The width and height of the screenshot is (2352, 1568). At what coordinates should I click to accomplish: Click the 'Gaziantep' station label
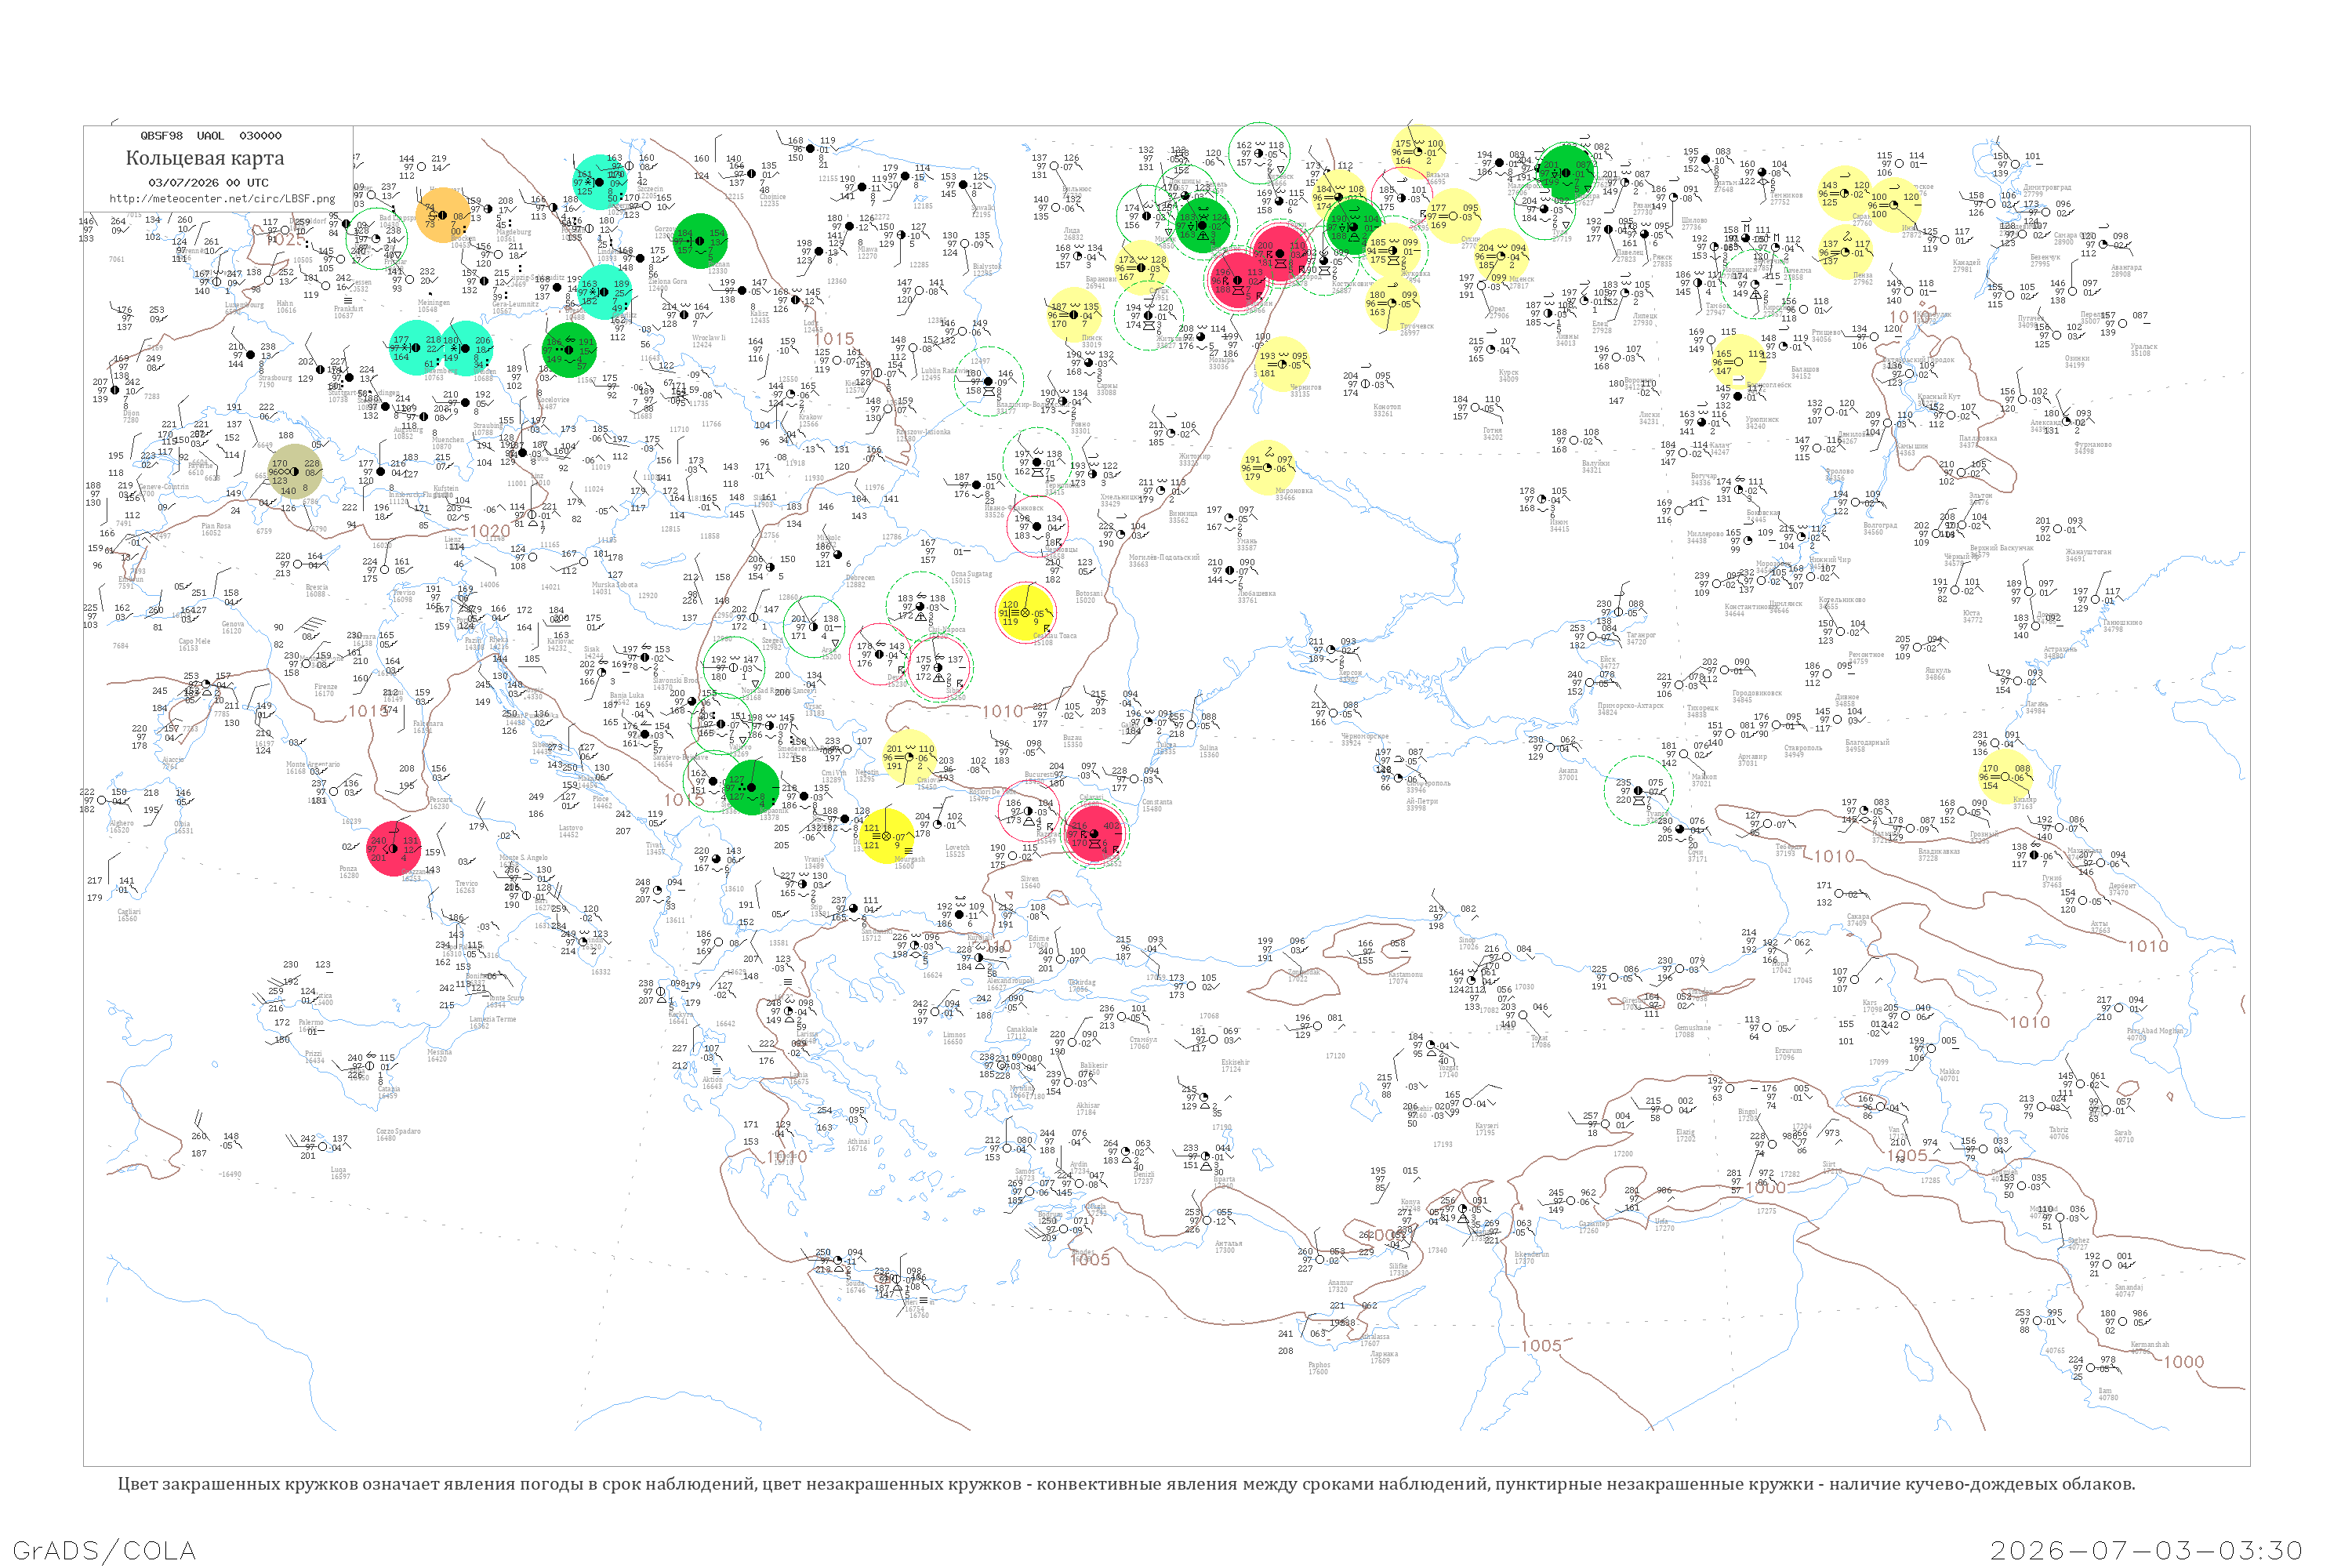(x=1593, y=1224)
